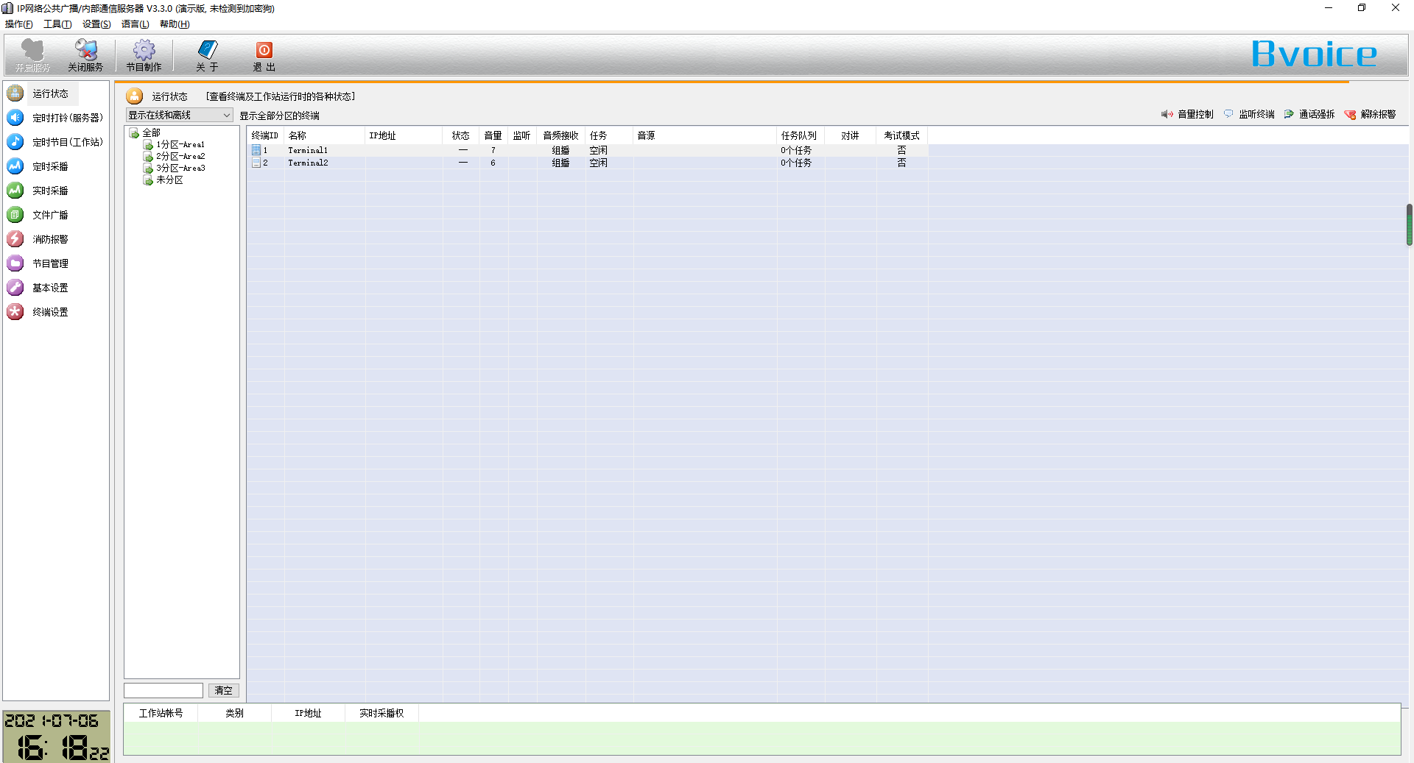Open the 操作(F) menu
1414x763 pixels.
click(19, 24)
